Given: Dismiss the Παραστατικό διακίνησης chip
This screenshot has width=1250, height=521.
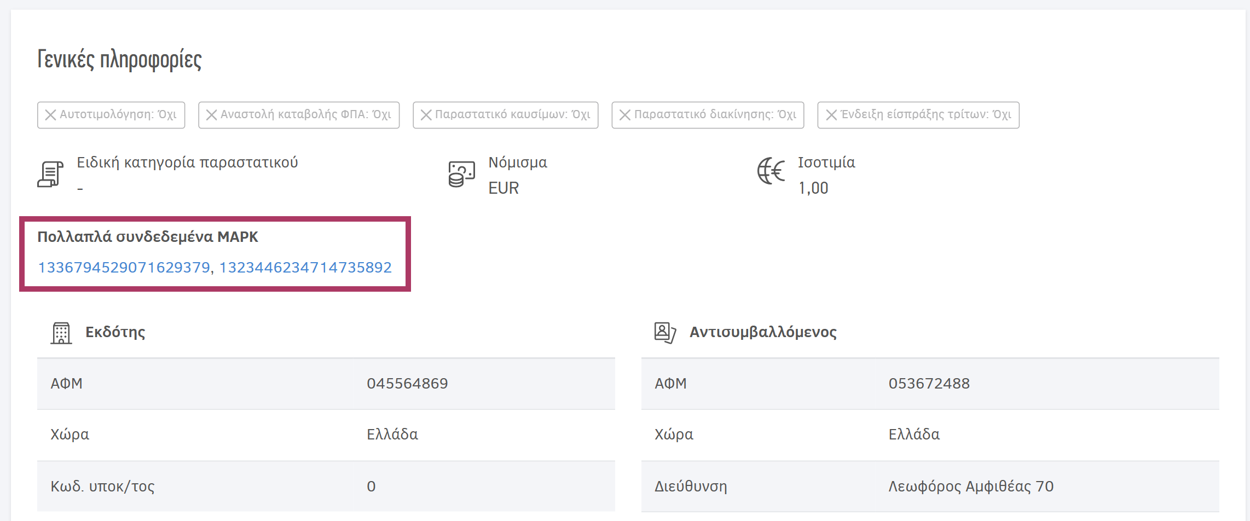Looking at the screenshot, I should tap(626, 115).
